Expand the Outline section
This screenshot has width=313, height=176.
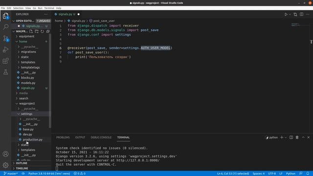[22, 163]
